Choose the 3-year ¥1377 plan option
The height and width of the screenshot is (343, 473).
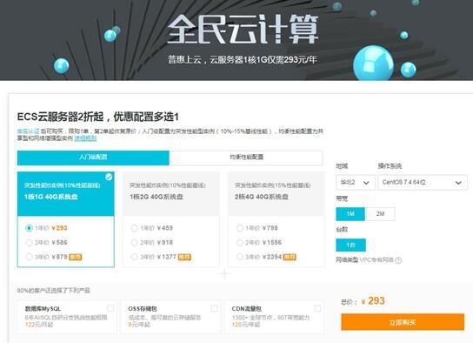pyautogui.click(x=134, y=257)
